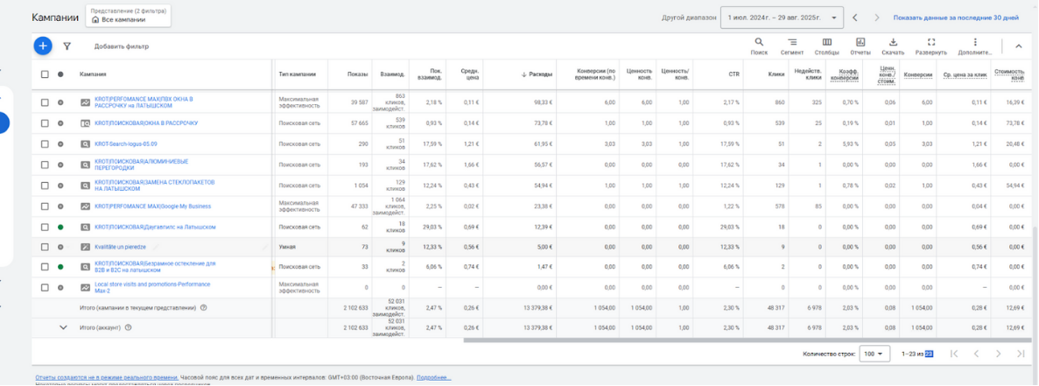Collapse the Итого (аккаунт) row chevron
The width and height of the screenshot is (1039, 386).
click(63, 327)
